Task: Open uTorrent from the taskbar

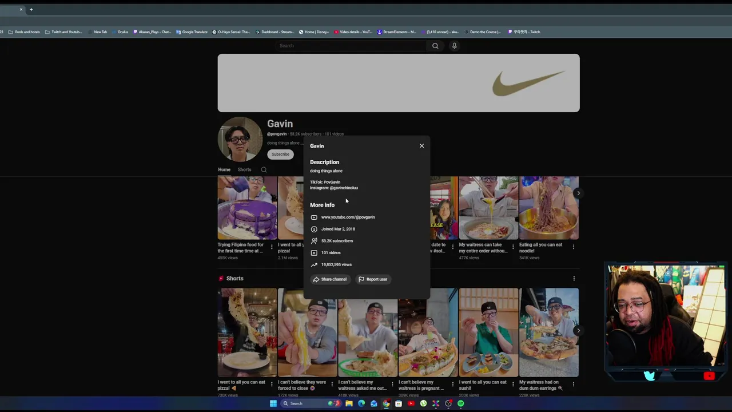Action: pos(423,403)
